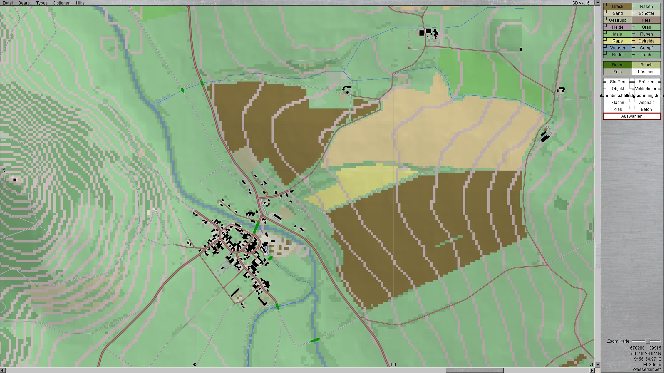Expand the Bearb. menu
Screen dimensions: 664x373
point(24,3)
